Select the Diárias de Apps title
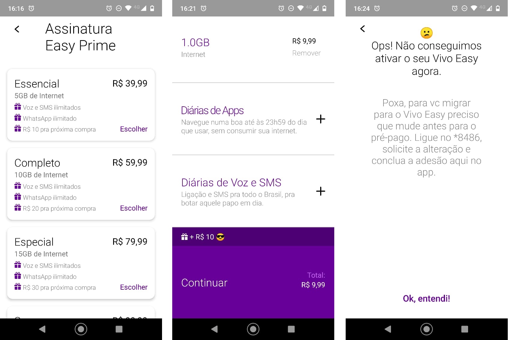 [x=212, y=111]
